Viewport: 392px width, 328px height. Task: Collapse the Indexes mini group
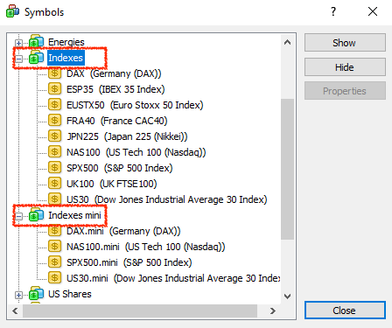[18, 216]
